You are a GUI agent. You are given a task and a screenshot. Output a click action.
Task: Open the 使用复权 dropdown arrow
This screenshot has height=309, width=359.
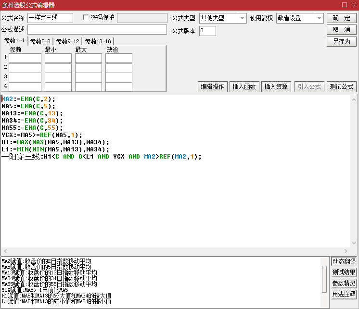tap(319, 18)
